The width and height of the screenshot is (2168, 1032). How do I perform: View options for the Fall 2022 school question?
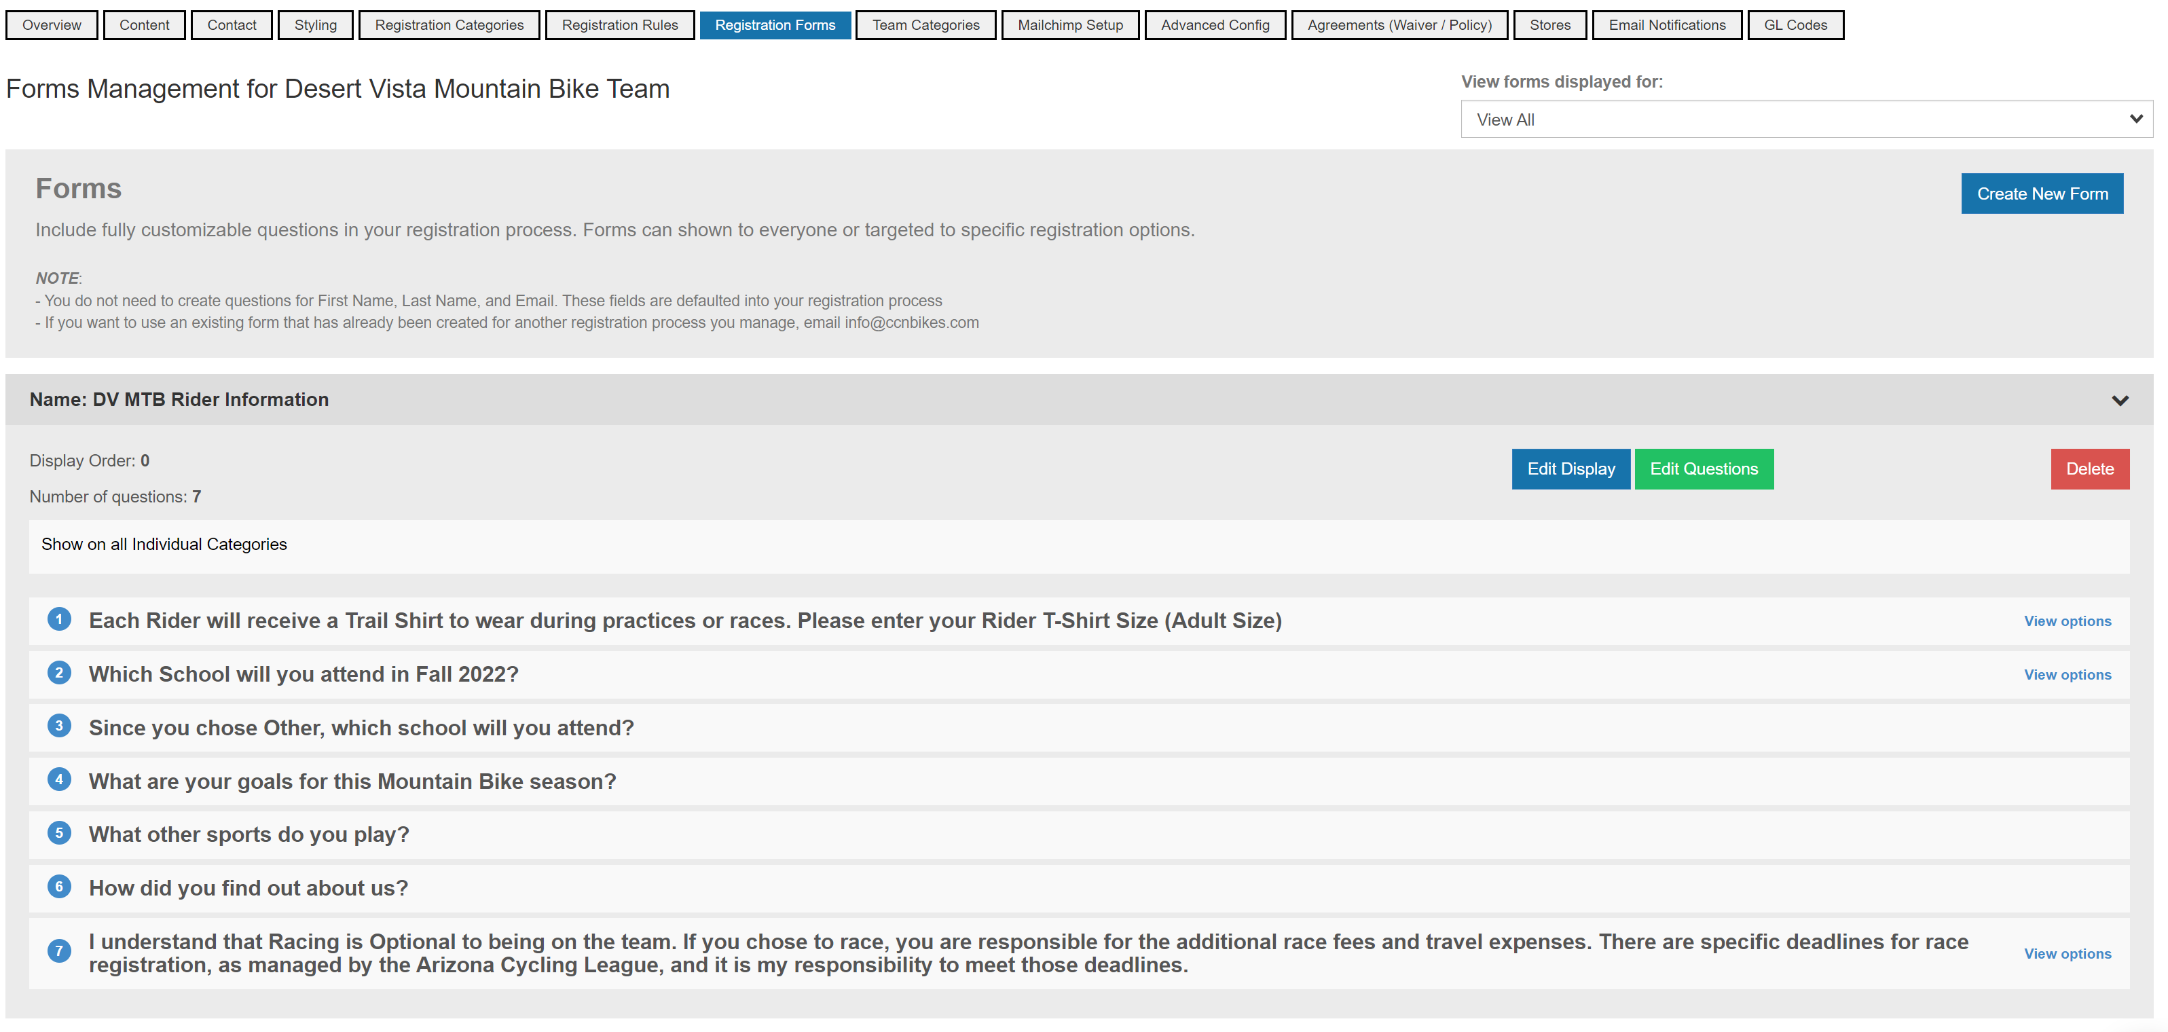[2066, 675]
